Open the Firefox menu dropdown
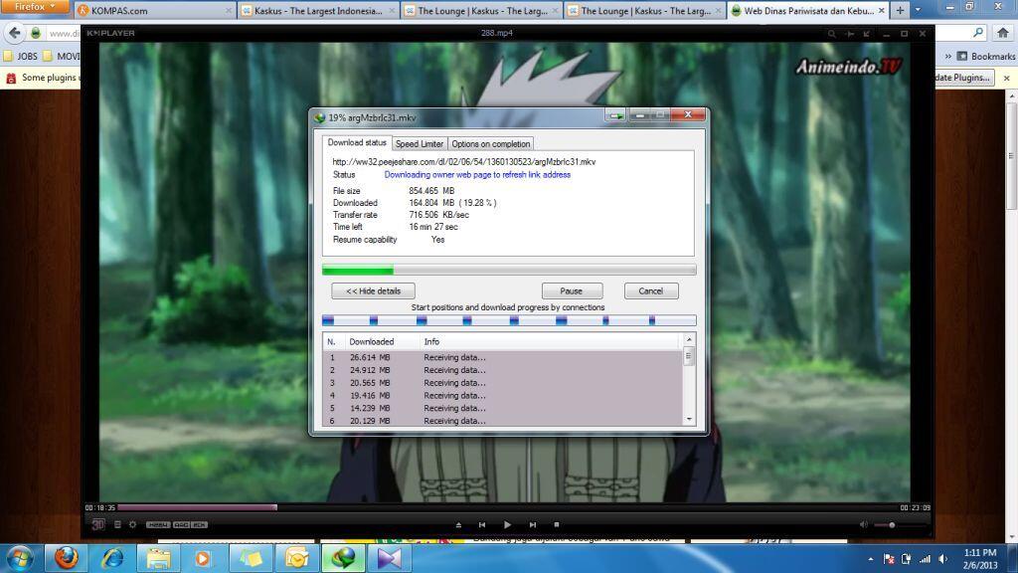1018x573 pixels. click(35, 7)
